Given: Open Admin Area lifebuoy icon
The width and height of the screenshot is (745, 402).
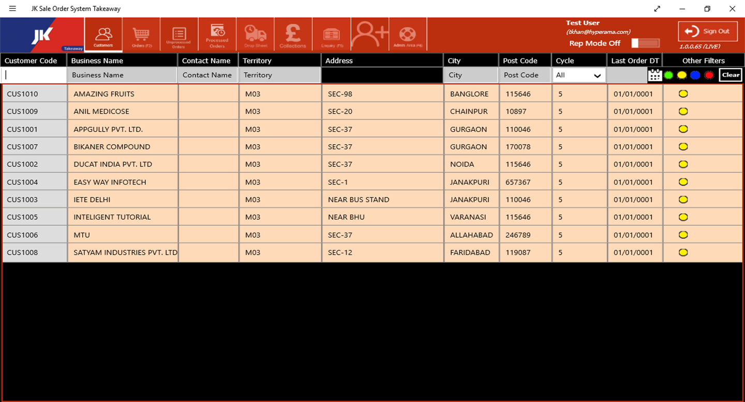Looking at the screenshot, I should click(408, 35).
